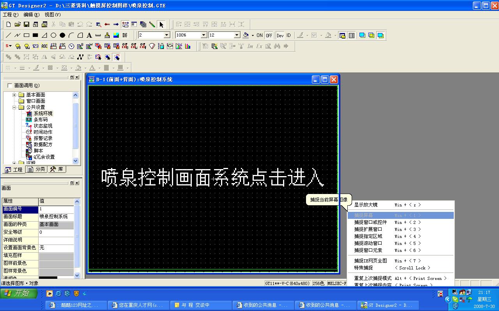Choose the filled circle drawing tool

coord(62,35)
